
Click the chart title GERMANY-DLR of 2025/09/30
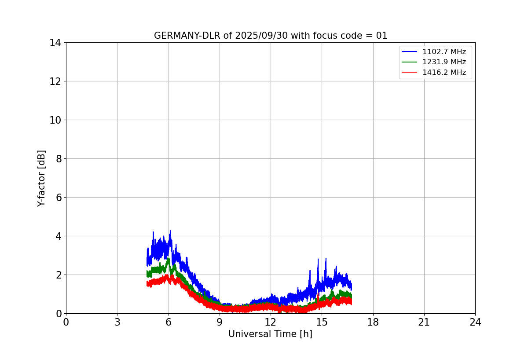click(271, 36)
